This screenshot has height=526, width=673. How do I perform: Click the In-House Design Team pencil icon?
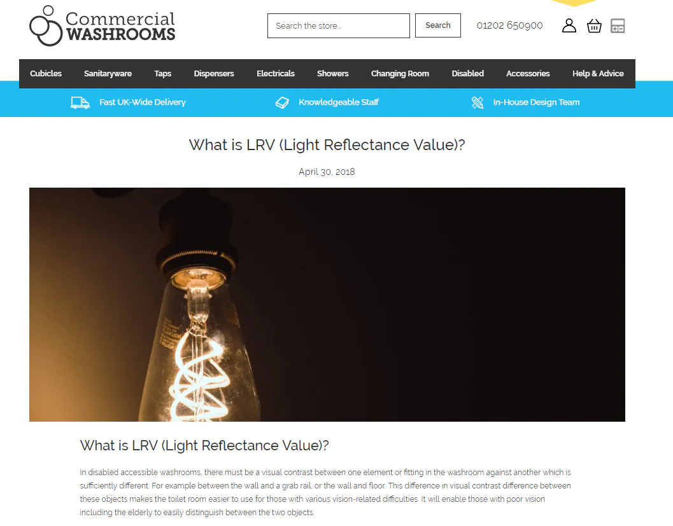pyautogui.click(x=478, y=102)
